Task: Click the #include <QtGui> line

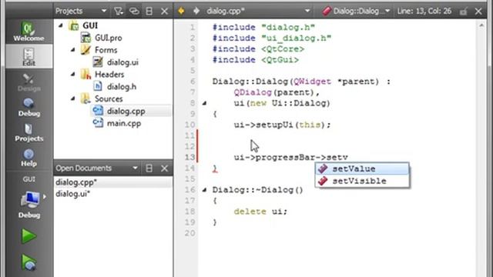Action: (255, 60)
